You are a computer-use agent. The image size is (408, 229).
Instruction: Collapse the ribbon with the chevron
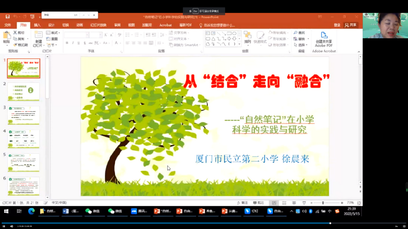(x=359, y=52)
